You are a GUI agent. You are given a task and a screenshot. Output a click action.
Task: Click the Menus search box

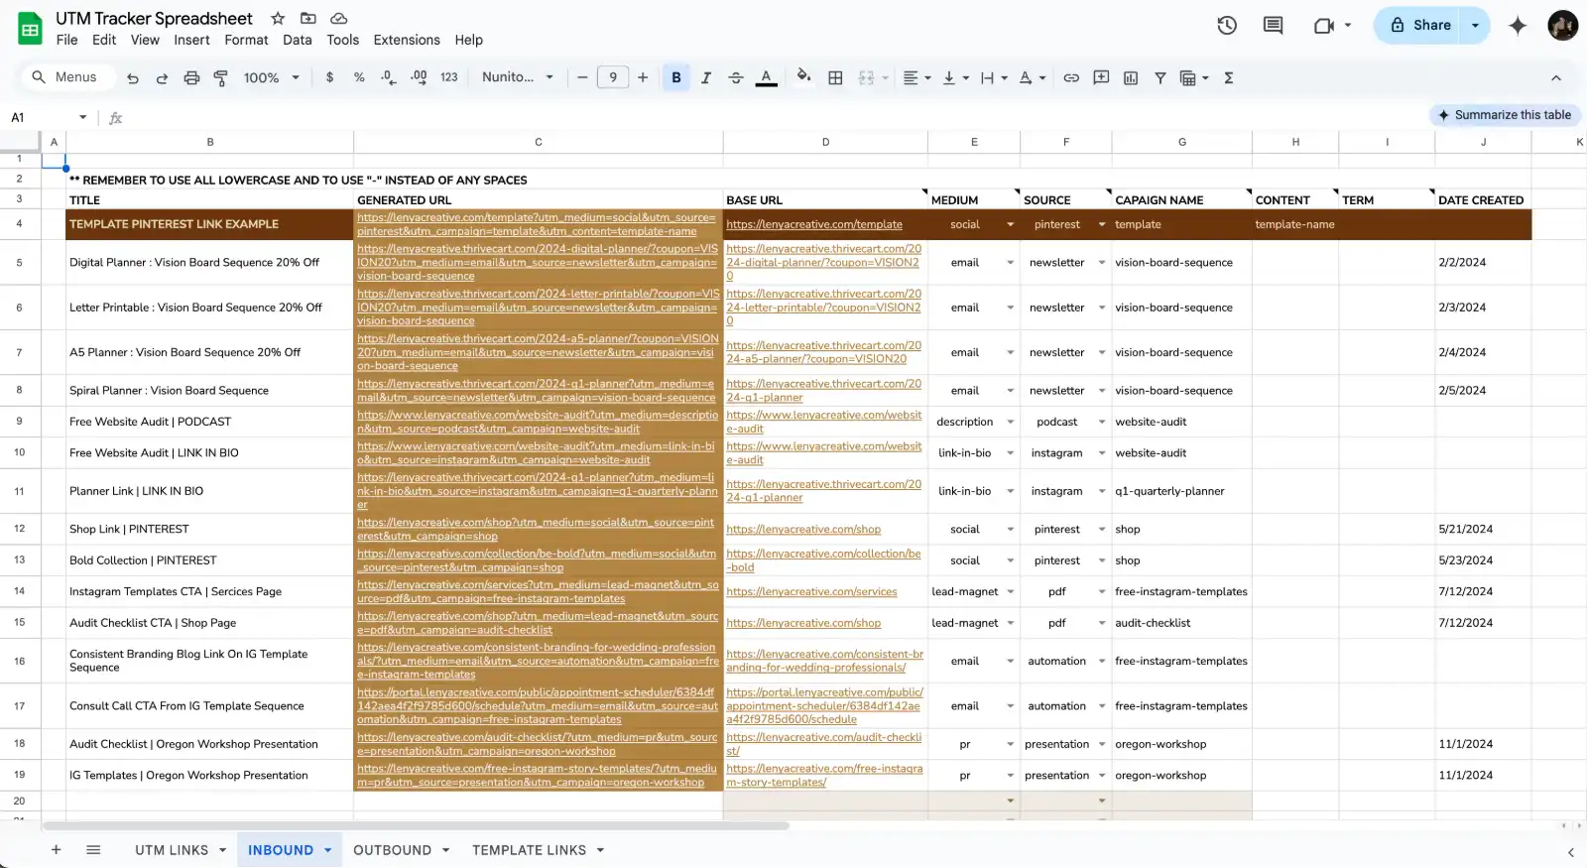(67, 77)
